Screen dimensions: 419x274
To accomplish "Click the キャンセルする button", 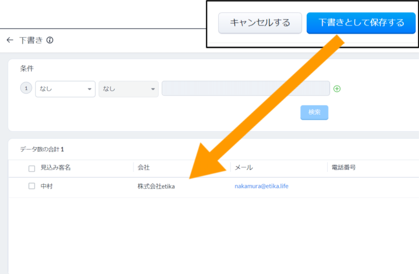I will [x=260, y=23].
